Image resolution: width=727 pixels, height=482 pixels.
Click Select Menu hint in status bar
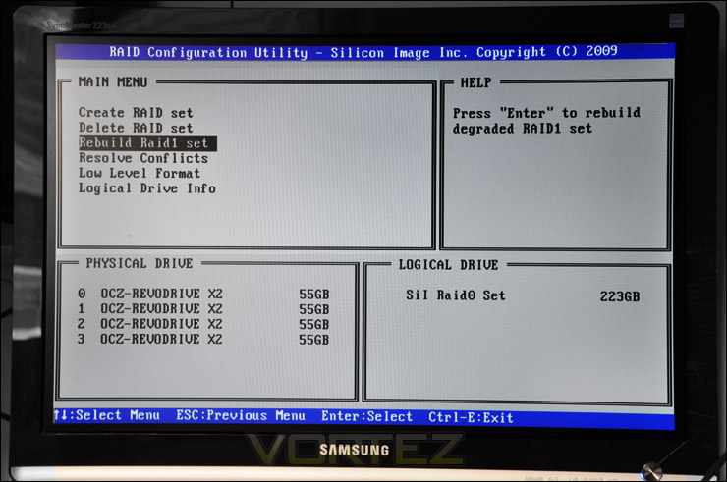tap(107, 415)
